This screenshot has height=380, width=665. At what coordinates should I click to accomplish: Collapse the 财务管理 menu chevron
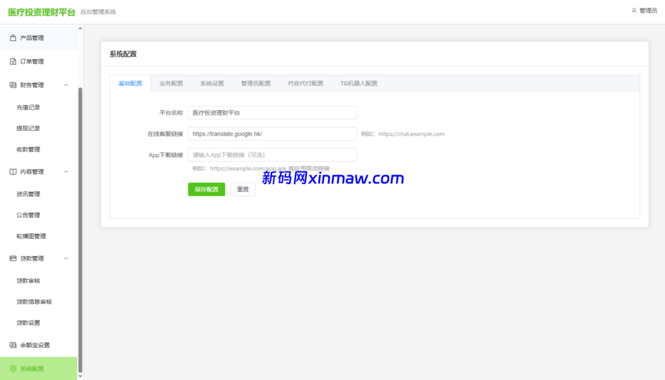point(66,85)
